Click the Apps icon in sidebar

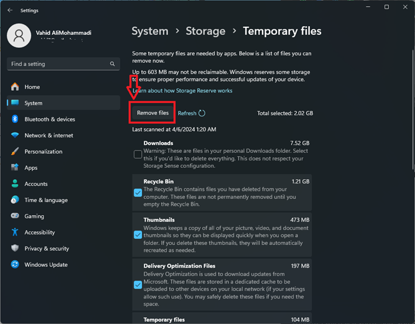(15, 167)
